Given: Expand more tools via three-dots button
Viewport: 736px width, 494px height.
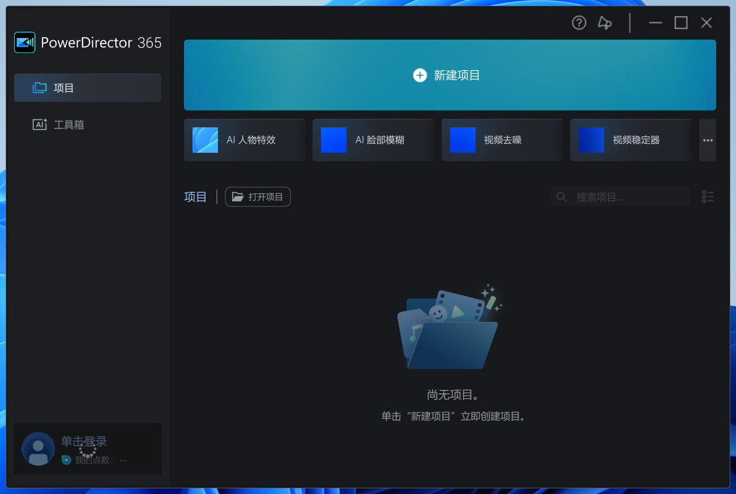Looking at the screenshot, I should coord(708,140).
